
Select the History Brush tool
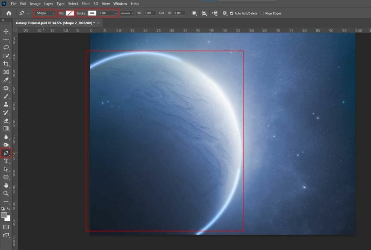[6, 113]
